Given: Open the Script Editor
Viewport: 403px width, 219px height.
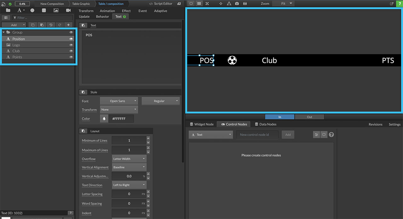Looking at the screenshot, I should coord(161,4).
